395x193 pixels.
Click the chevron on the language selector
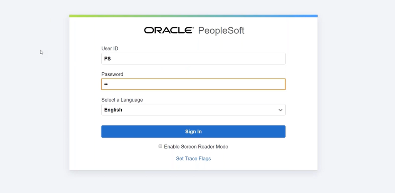[x=280, y=110]
